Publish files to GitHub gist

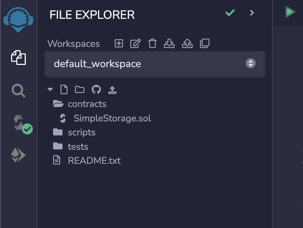coord(96,90)
